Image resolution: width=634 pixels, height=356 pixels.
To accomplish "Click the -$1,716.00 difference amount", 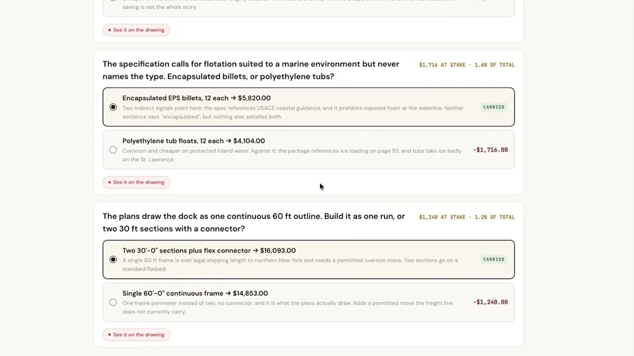I will coord(490,150).
